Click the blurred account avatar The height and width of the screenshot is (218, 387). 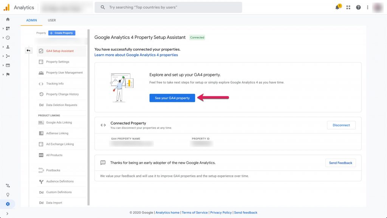378,8
